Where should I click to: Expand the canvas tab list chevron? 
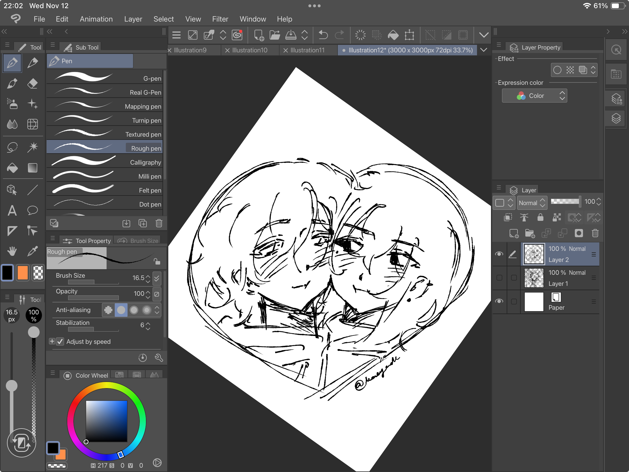pos(483,50)
